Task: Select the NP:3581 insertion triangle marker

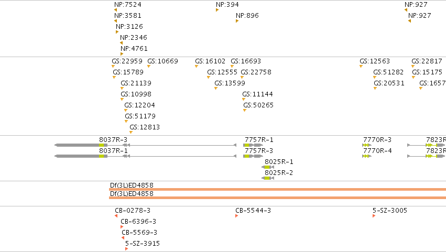Action: point(115,21)
